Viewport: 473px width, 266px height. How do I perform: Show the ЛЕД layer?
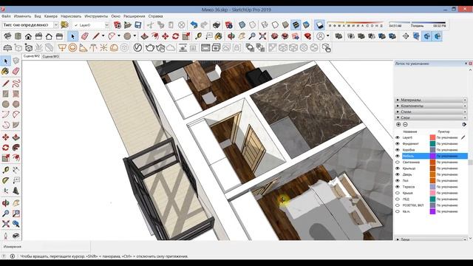pyautogui.click(x=398, y=199)
